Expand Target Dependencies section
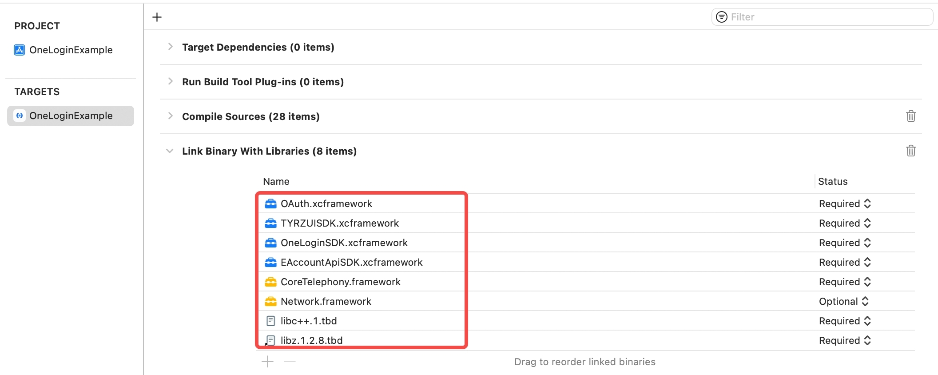938x375 pixels. [x=170, y=47]
